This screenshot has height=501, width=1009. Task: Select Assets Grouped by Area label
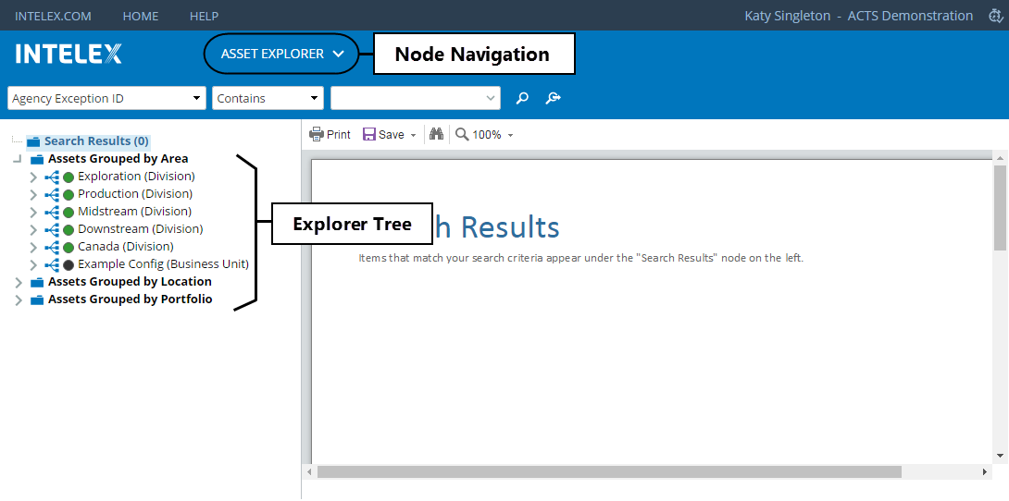[118, 159]
